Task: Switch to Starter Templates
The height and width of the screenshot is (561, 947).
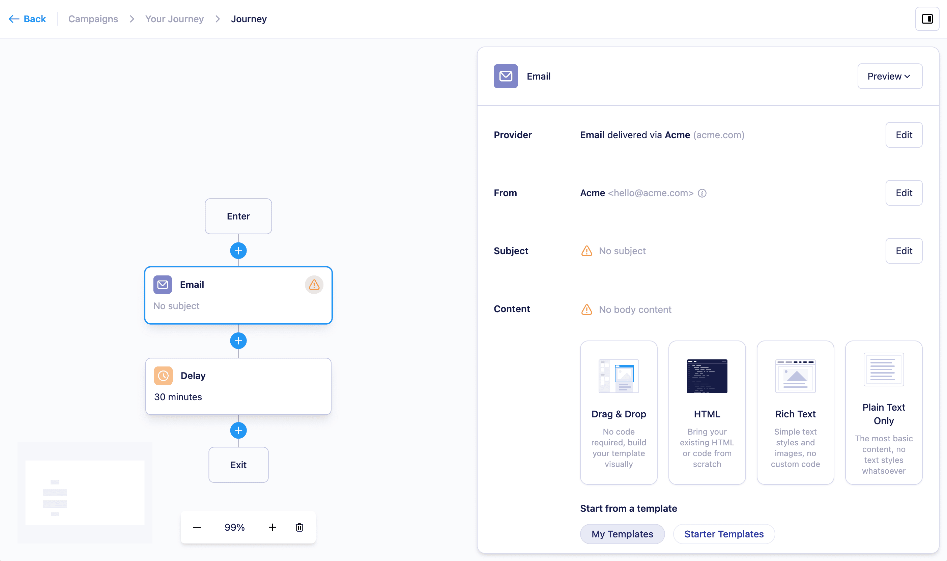Action: (x=724, y=534)
